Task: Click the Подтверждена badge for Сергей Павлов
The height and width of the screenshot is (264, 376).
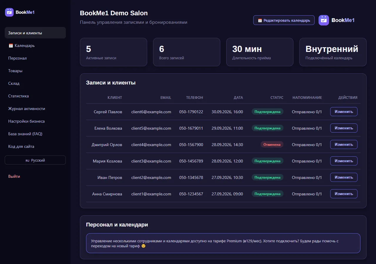Action: pos(268,112)
